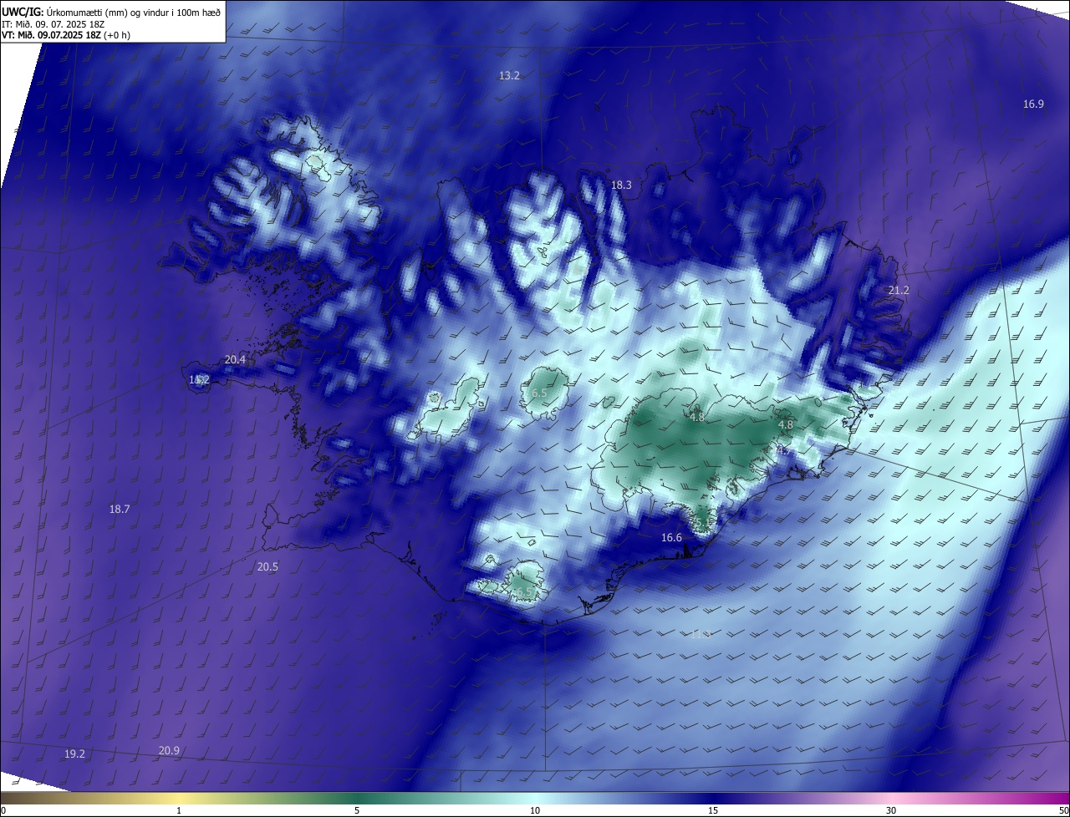Click the 20.5 value on the map

[267, 566]
